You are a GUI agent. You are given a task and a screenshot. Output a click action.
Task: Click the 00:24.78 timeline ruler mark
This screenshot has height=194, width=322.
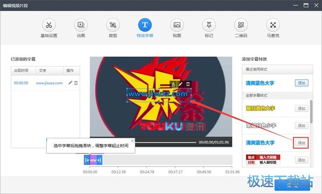pyautogui.click(x=147, y=172)
